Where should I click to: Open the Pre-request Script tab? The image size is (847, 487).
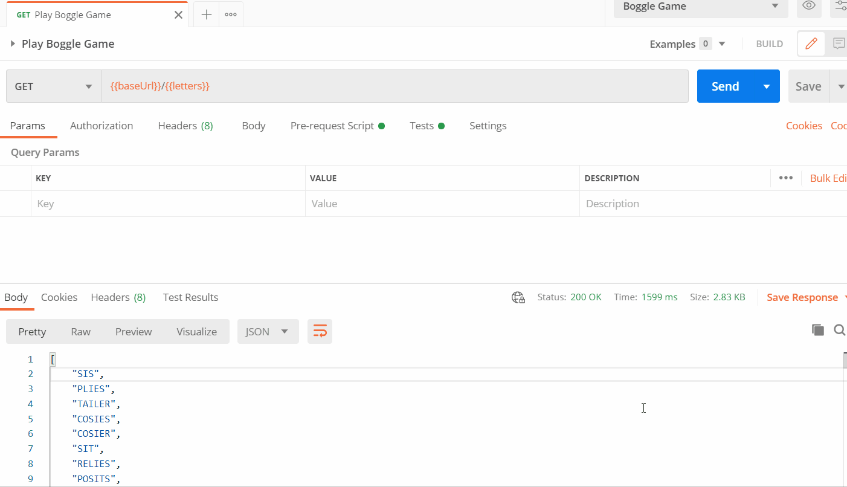click(337, 126)
